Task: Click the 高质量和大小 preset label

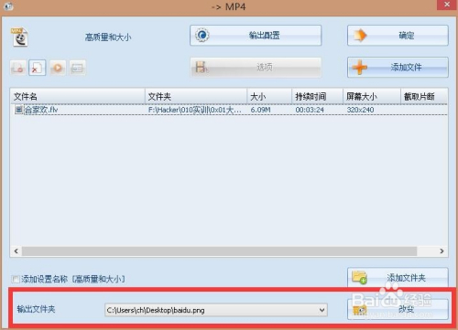Action: click(x=108, y=37)
